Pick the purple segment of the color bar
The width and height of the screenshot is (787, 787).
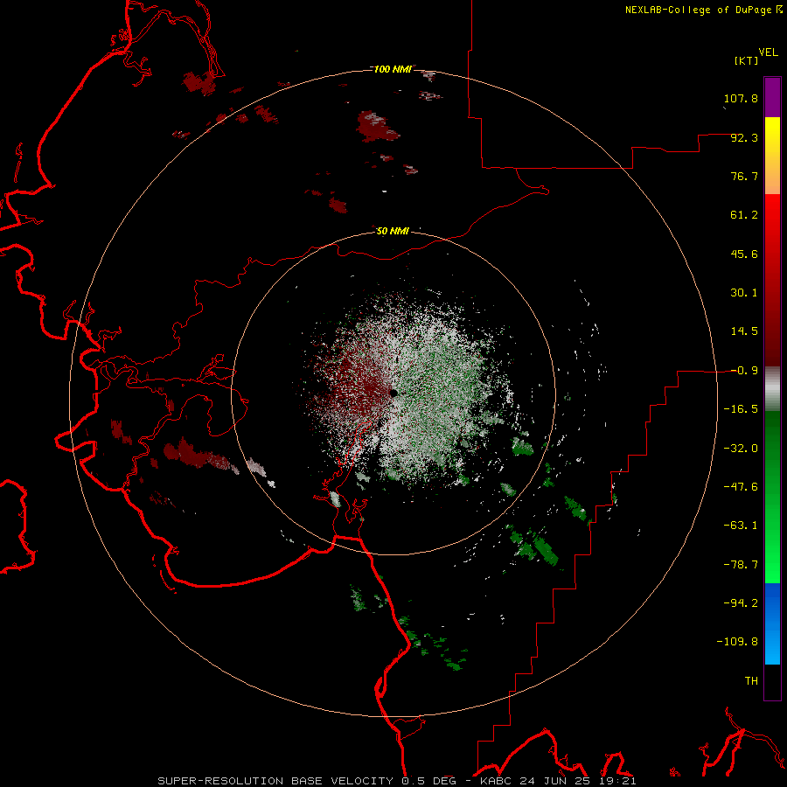coord(772,97)
